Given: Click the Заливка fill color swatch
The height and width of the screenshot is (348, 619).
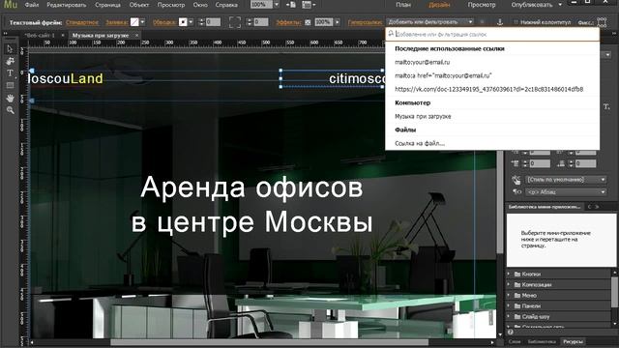Looking at the screenshot, I should [x=134, y=22].
